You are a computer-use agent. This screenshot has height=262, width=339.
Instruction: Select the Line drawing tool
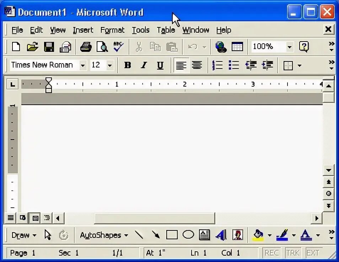139,235
